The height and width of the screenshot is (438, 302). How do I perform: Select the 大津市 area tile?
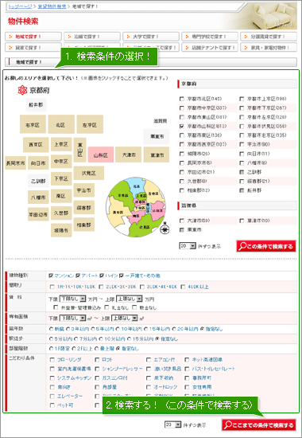(129, 154)
